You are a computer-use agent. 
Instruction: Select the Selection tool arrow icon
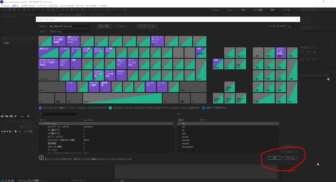tap(9, 10)
